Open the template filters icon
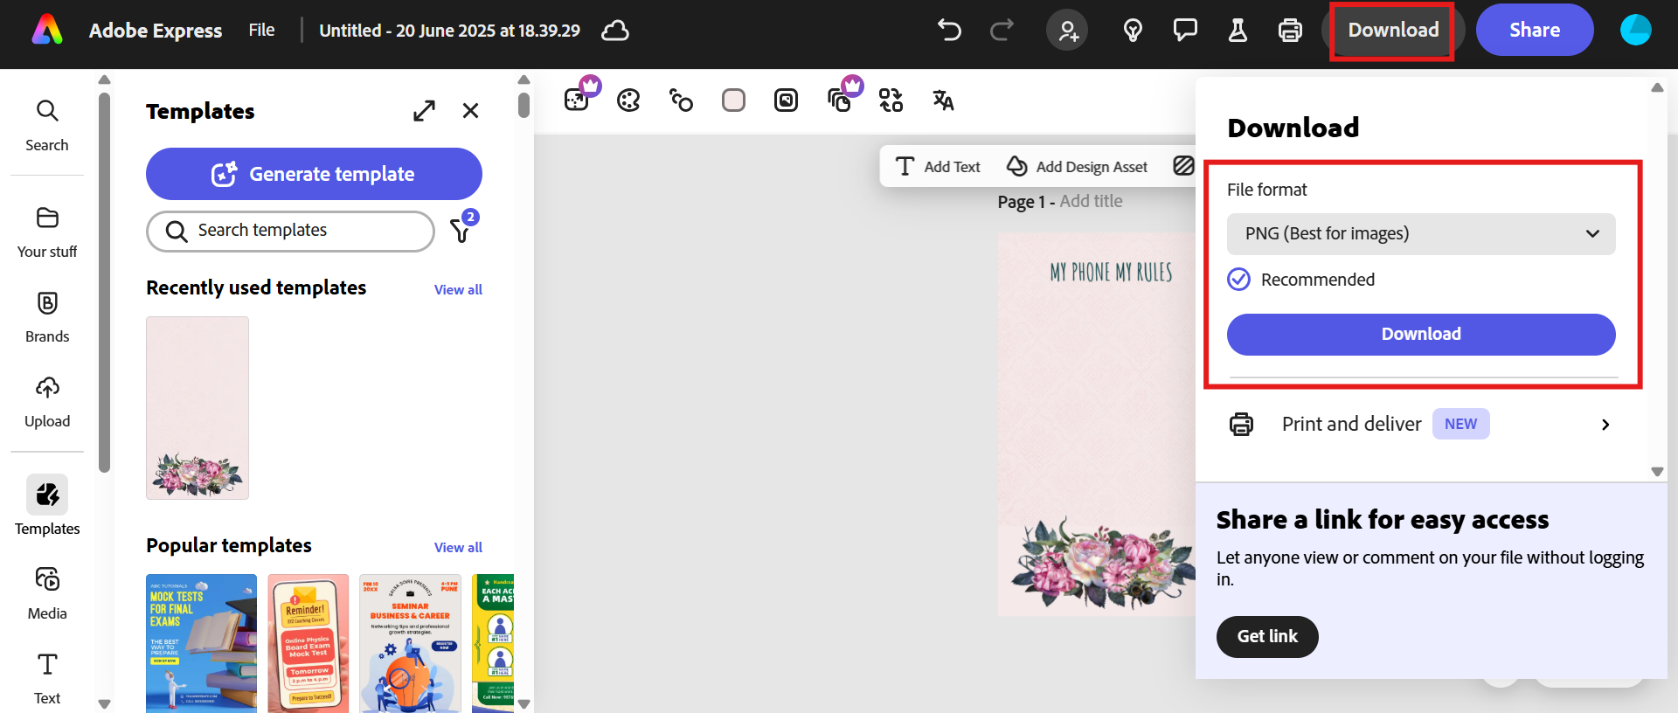The image size is (1678, 713). [x=461, y=229]
